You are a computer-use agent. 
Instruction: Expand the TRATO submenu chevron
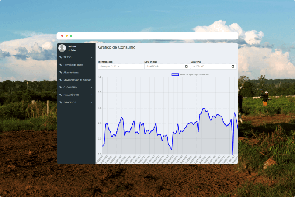click(x=92, y=57)
